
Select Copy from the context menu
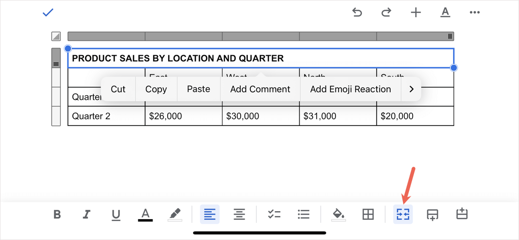[x=156, y=89]
